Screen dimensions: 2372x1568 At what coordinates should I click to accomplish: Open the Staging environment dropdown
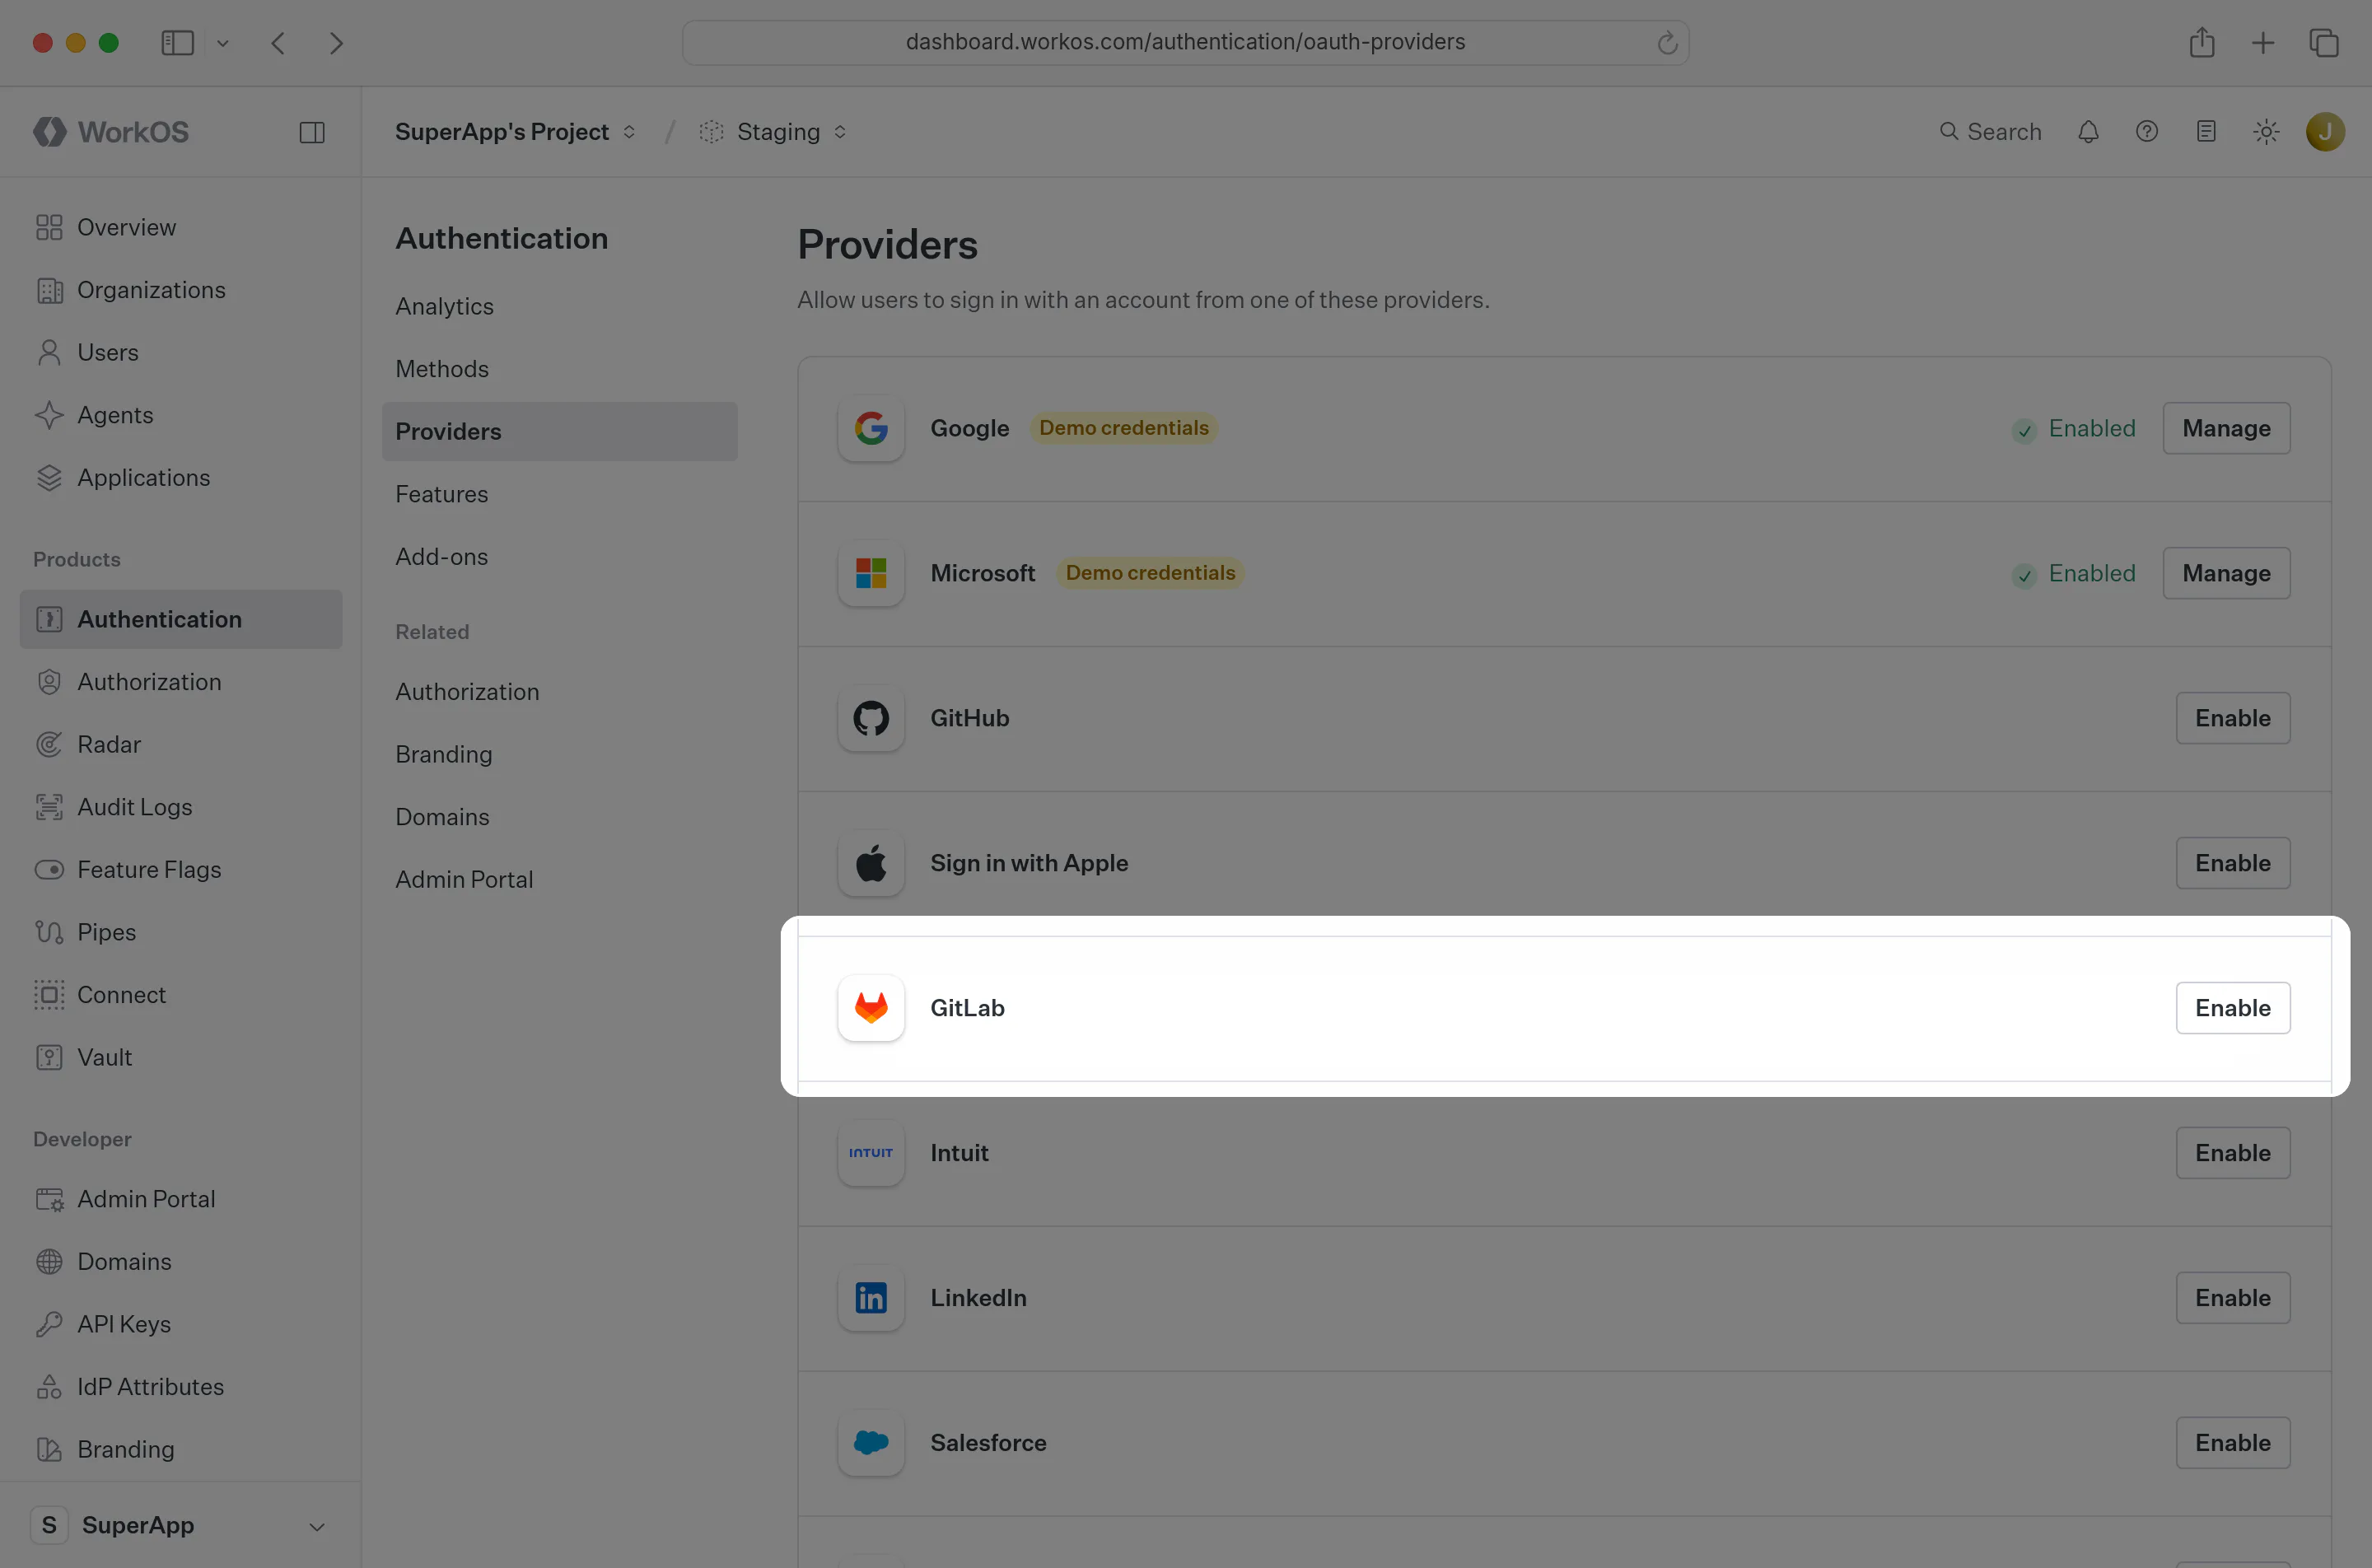pos(773,132)
